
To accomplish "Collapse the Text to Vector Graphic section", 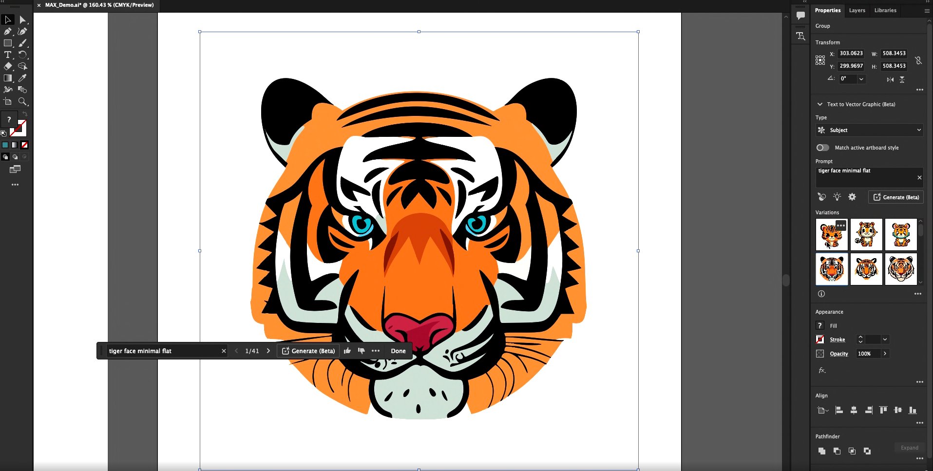I will coord(819,104).
